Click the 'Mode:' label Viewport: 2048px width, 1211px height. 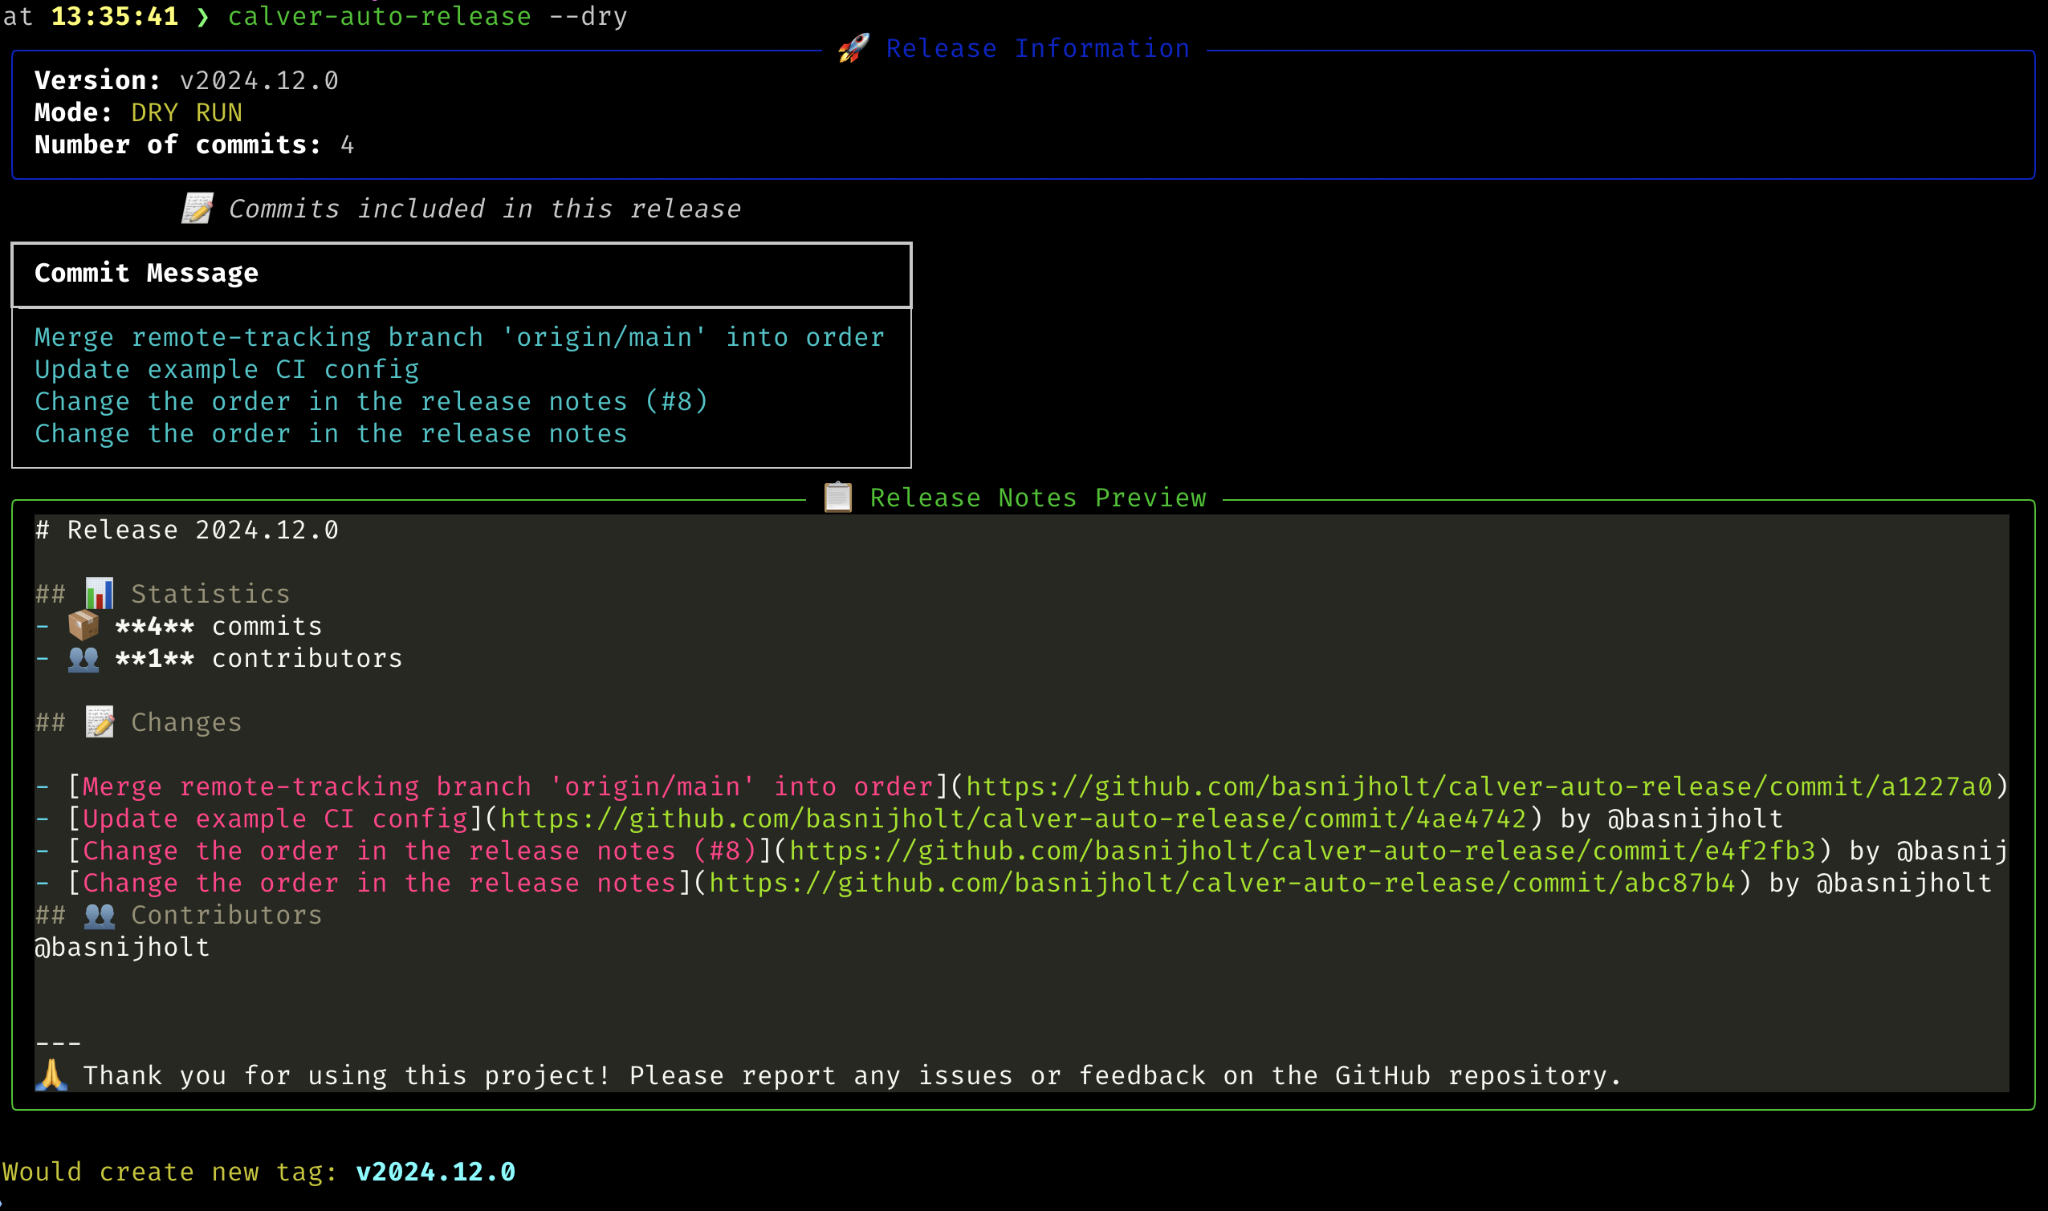pos(74,112)
